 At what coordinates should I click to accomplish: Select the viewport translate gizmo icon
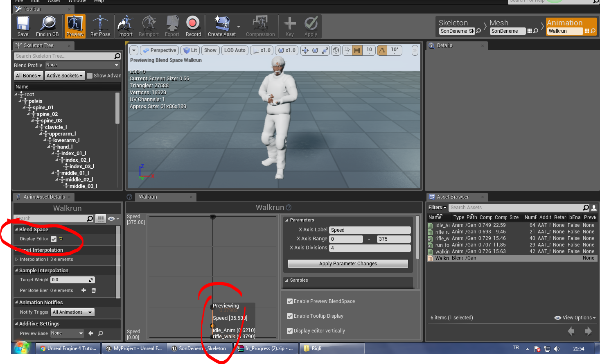(x=305, y=50)
